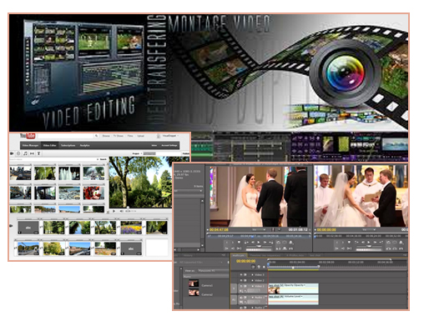Toggle sync lock on Video 2 track
Screen dimensions: 424x331
[x=245, y=280]
